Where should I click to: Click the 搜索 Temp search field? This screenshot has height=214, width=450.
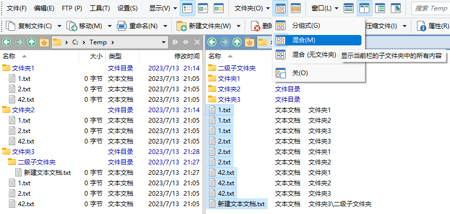(431, 8)
